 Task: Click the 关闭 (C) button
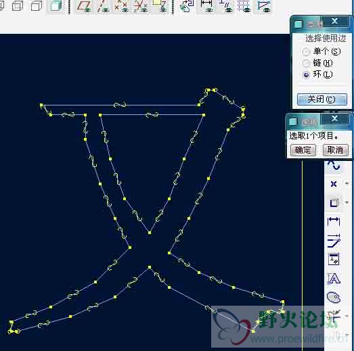pos(322,99)
